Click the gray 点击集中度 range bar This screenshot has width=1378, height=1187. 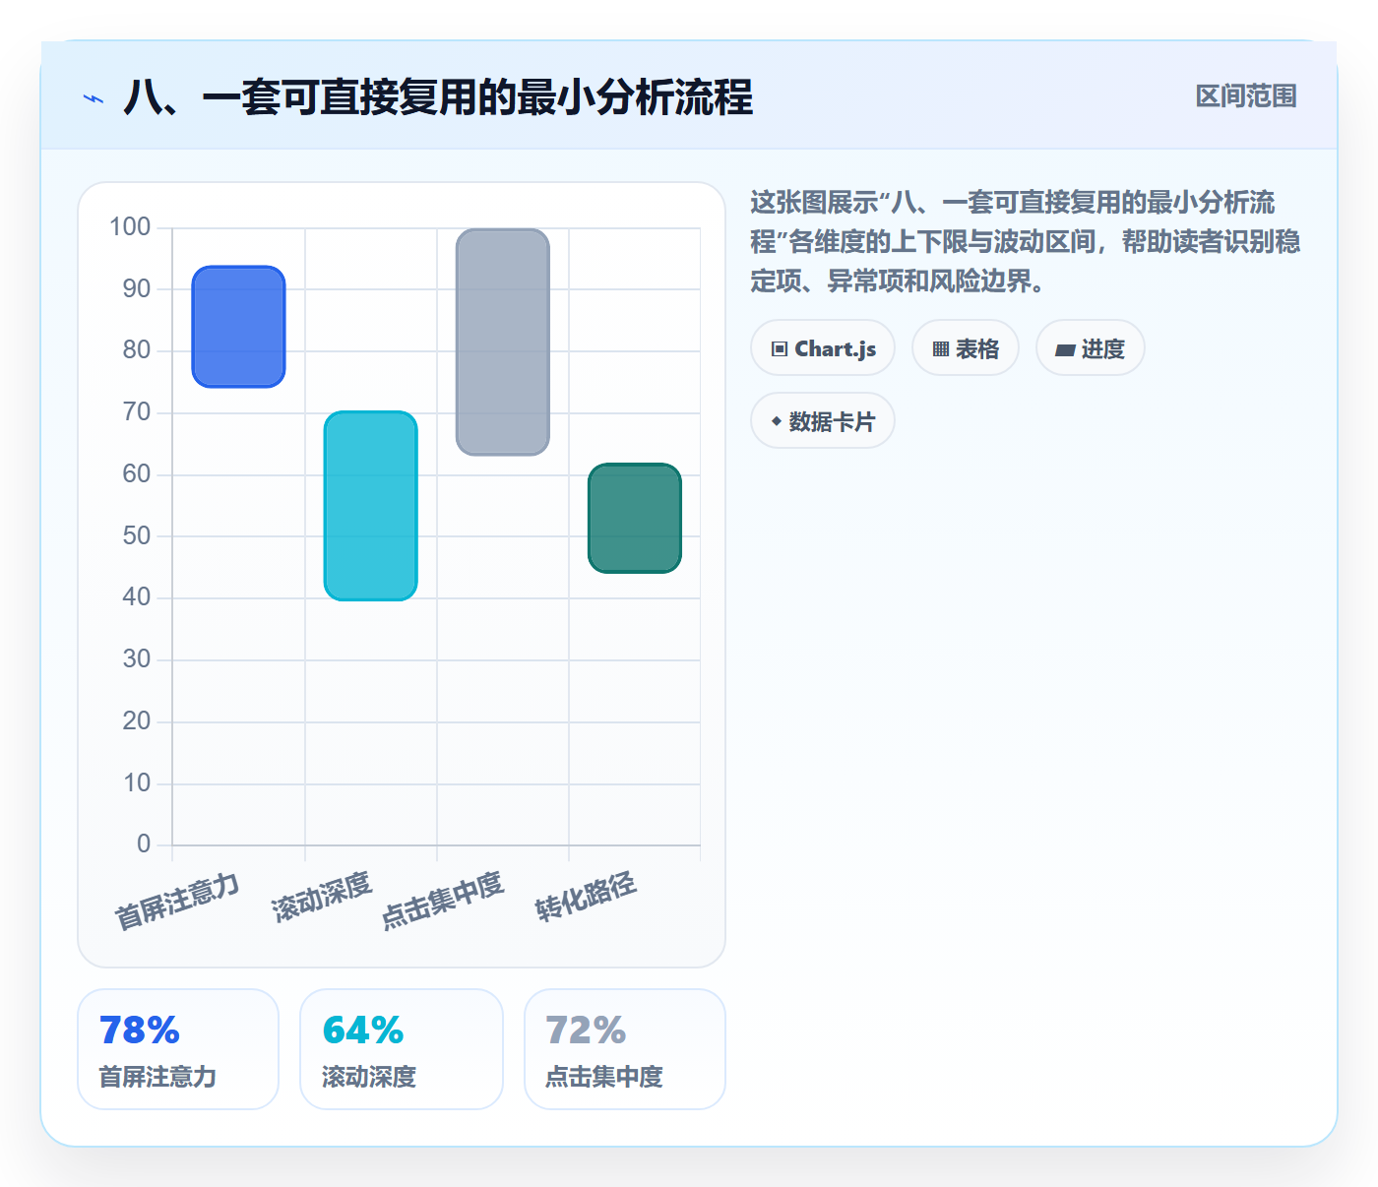coord(503,343)
